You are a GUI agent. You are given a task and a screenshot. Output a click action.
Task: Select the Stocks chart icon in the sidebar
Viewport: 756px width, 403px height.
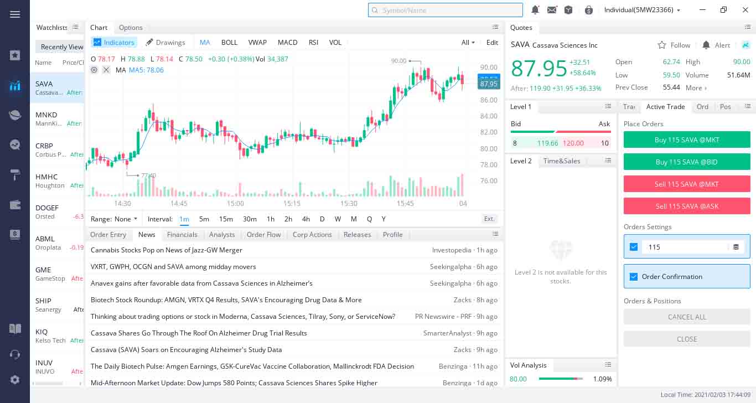(15, 86)
